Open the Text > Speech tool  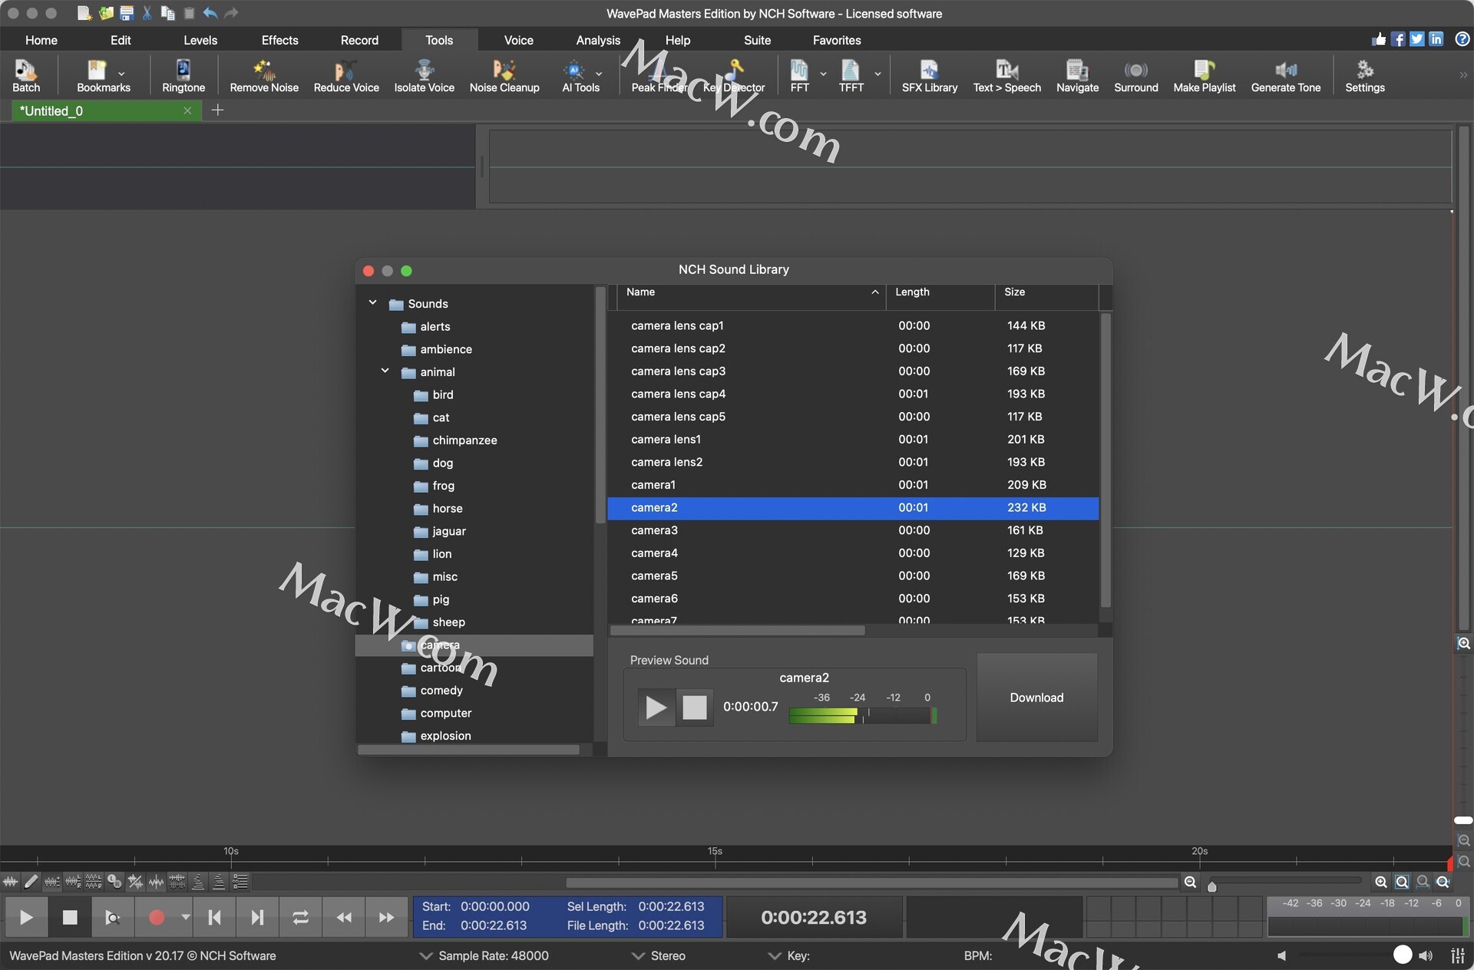point(1006,76)
